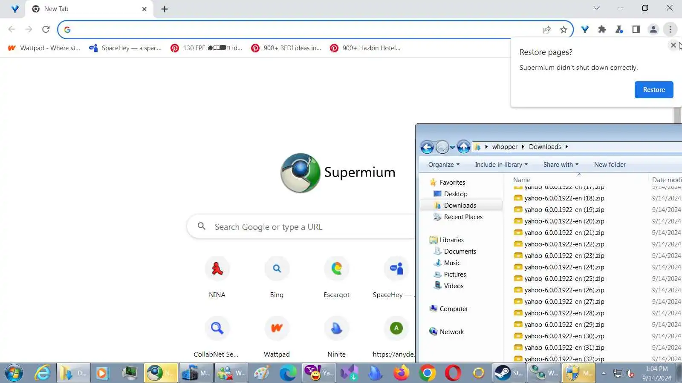Open the Escargot shortcut tile
The height and width of the screenshot is (383, 682).
click(x=336, y=277)
